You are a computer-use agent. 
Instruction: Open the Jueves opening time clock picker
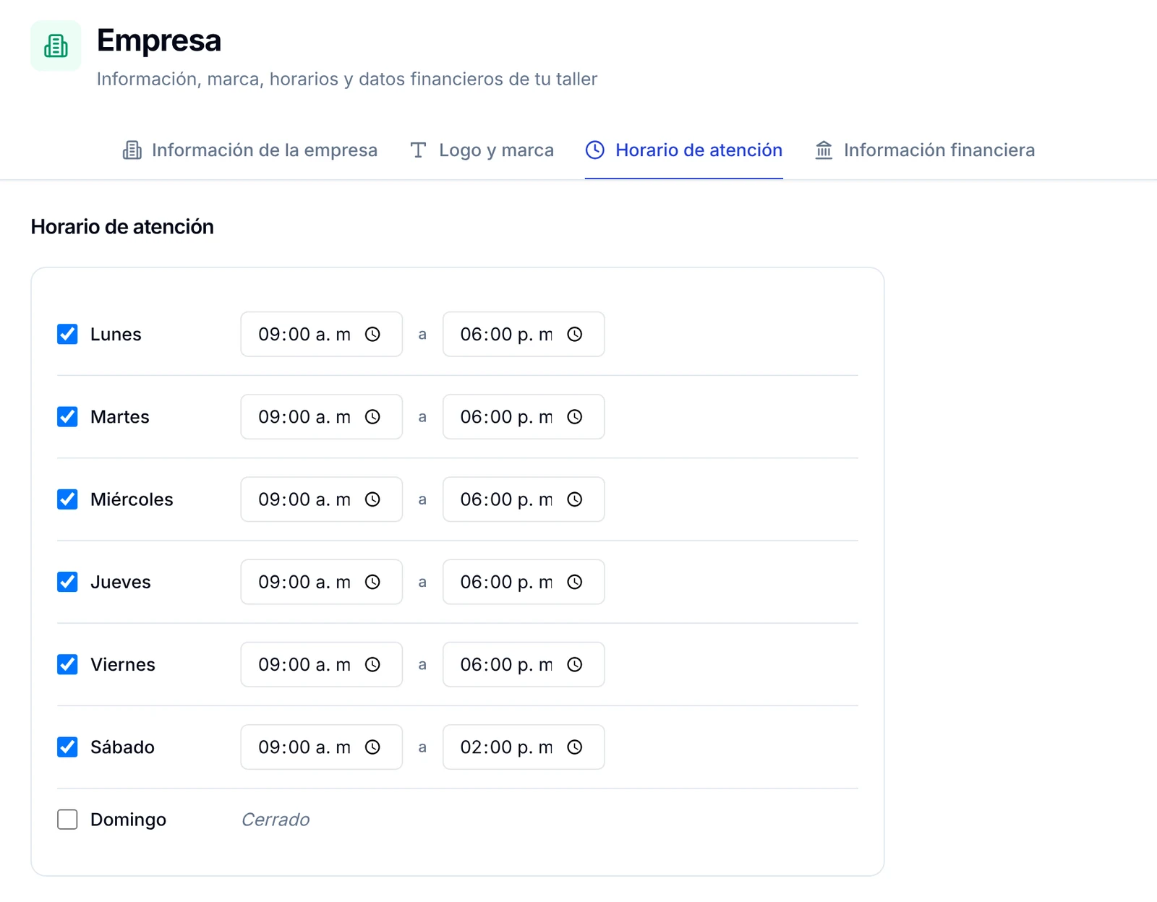click(372, 582)
